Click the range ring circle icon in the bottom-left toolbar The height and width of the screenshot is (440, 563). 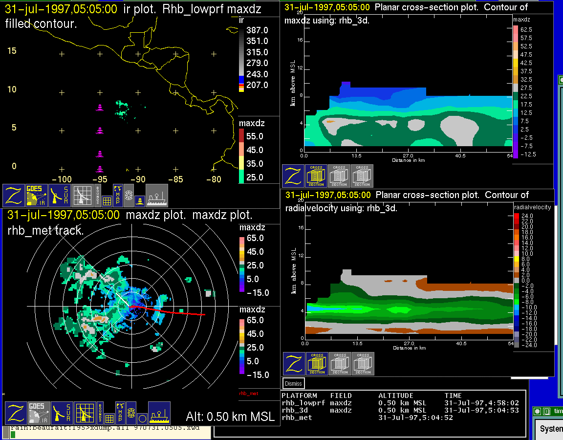[142, 418]
